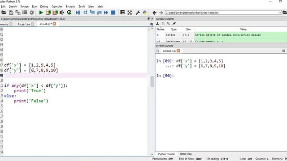Open the Help menu
This screenshot has width=287, height=161.
click(100, 6)
